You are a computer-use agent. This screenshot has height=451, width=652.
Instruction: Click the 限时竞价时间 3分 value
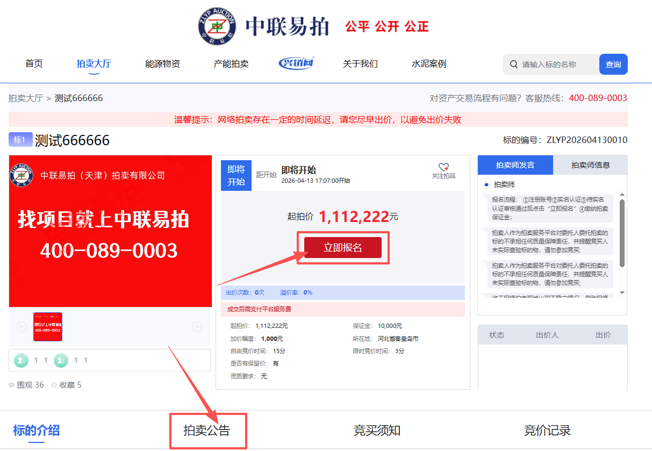pyautogui.click(x=399, y=351)
